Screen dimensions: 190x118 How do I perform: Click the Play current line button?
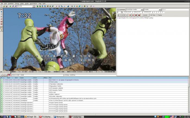click(4, 75)
